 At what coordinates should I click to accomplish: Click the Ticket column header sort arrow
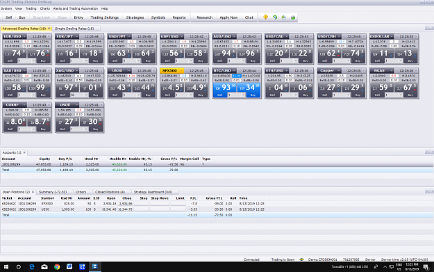click(15, 198)
